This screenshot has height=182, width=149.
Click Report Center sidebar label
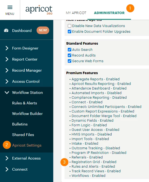[25, 59]
